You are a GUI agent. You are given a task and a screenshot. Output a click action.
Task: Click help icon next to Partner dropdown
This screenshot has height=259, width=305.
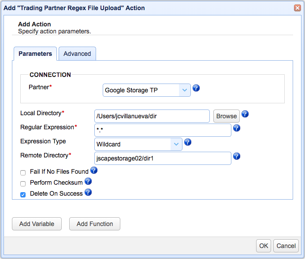tap(197, 88)
